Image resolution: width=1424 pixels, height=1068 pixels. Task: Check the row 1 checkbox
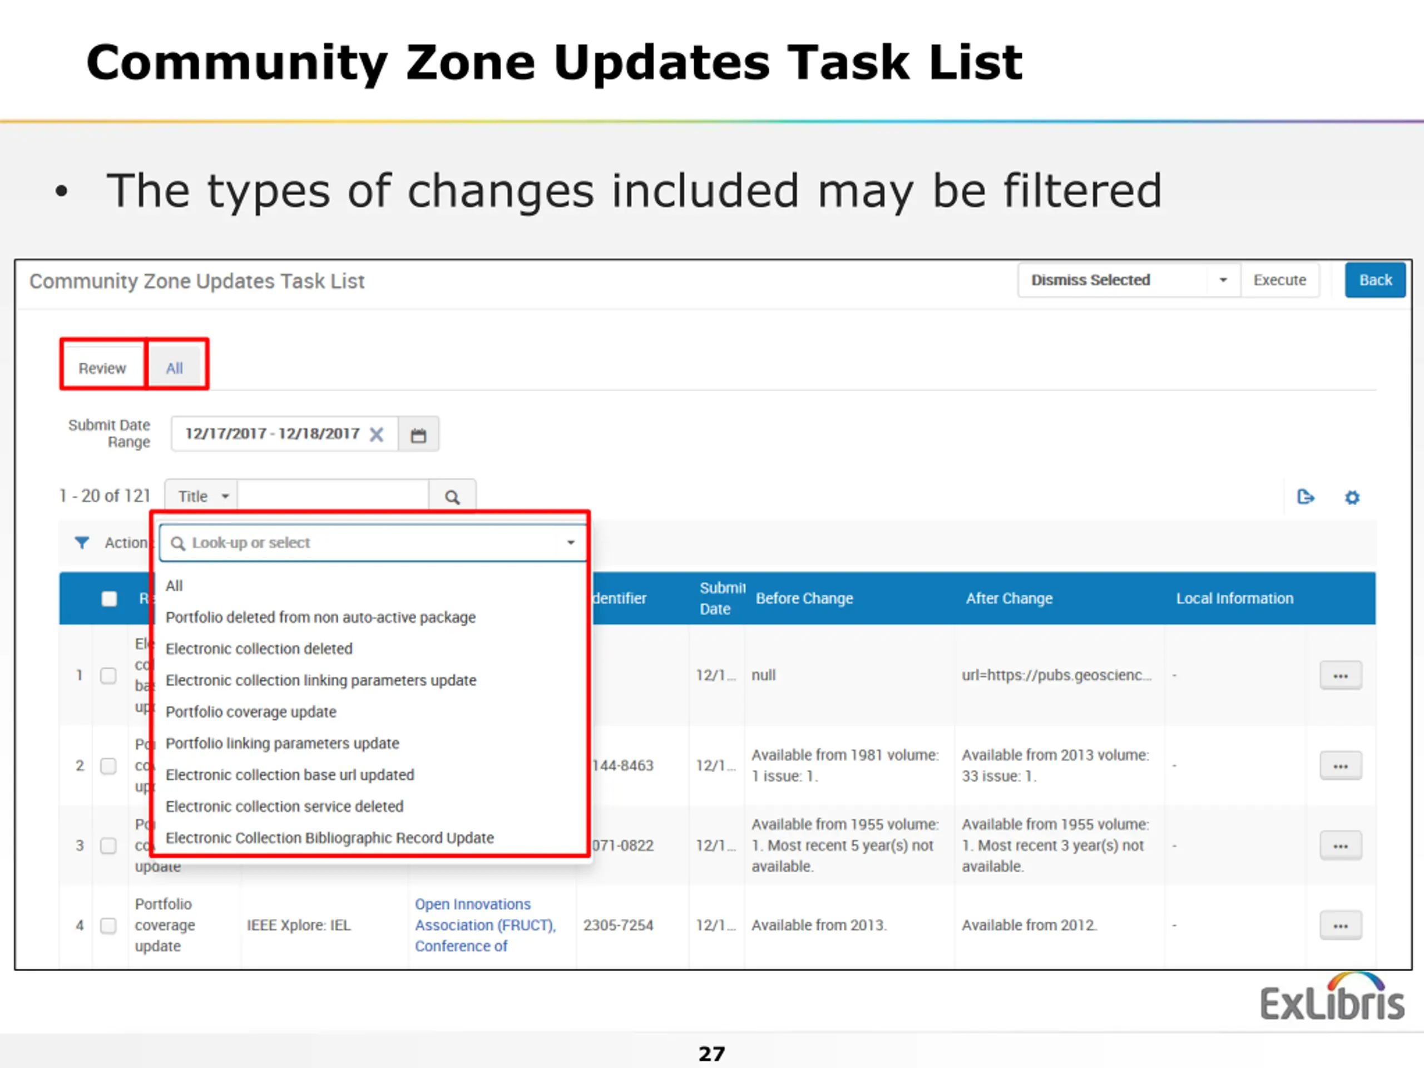click(x=108, y=675)
